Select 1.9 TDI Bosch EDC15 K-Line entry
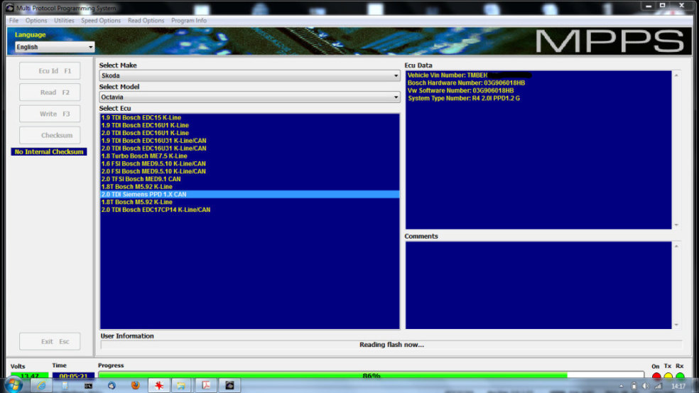 (x=143, y=117)
